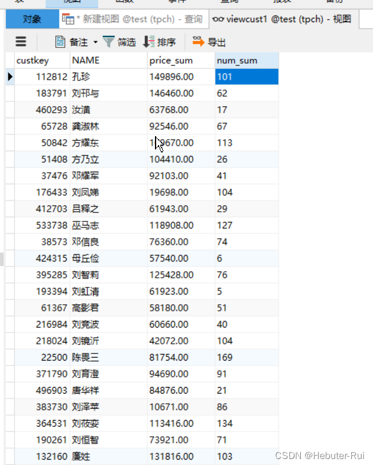This screenshot has height=465, width=373.
Task: Select price cell 113416.00
Action: tap(181, 424)
